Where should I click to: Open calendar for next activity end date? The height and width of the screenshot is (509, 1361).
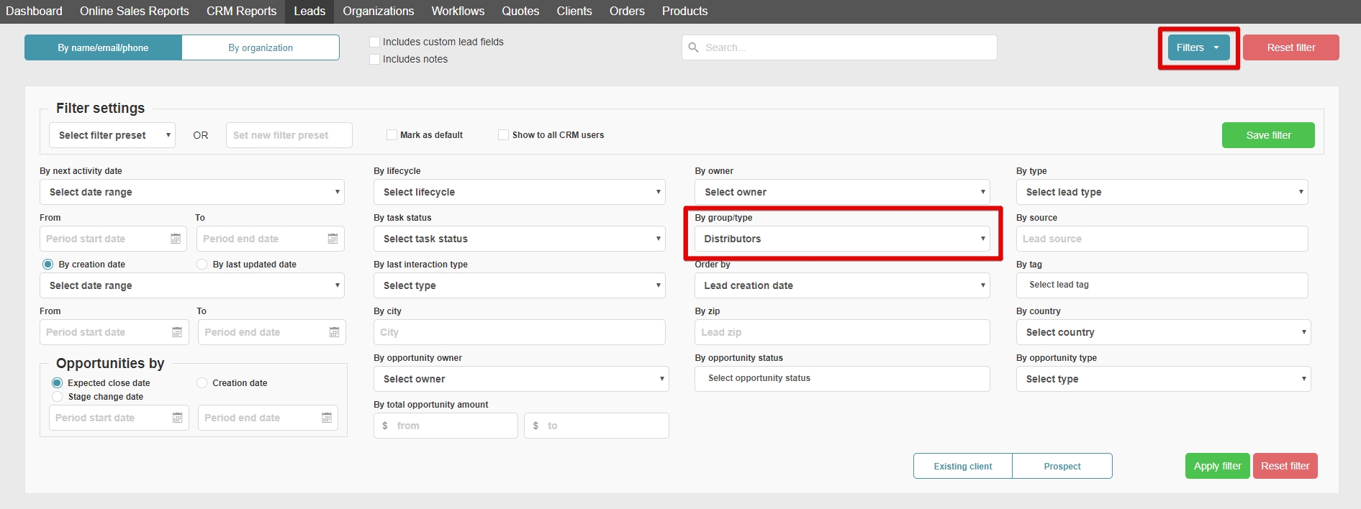pyautogui.click(x=333, y=239)
